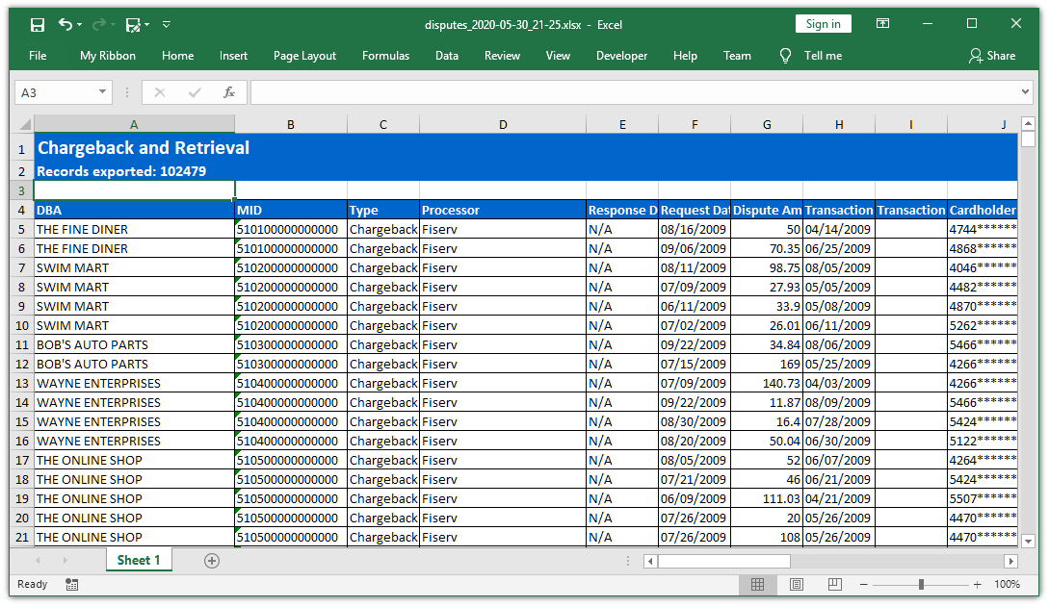The height and width of the screenshot is (607, 1049).
Task: Add a new sheet with plus icon
Action: [212, 561]
